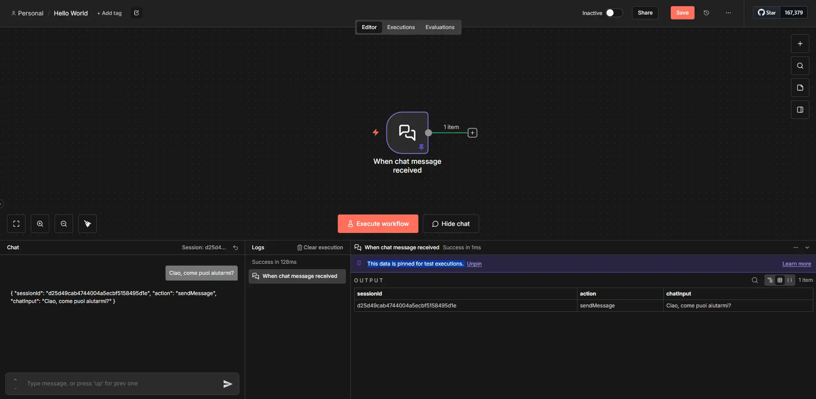Add connection from the node's plus handle

click(472, 133)
